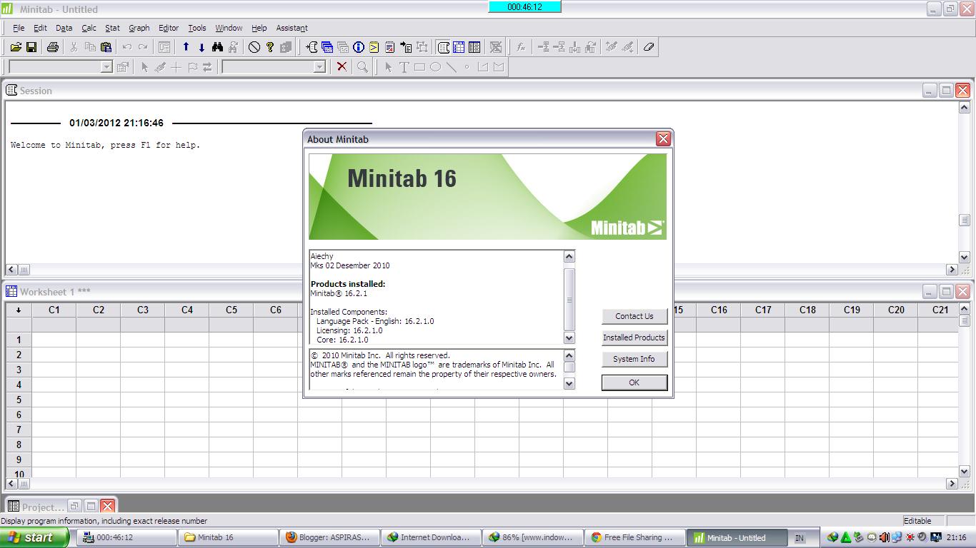Click the Show History yellow icon
This screenshot has width=976, height=548.
[374, 47]
